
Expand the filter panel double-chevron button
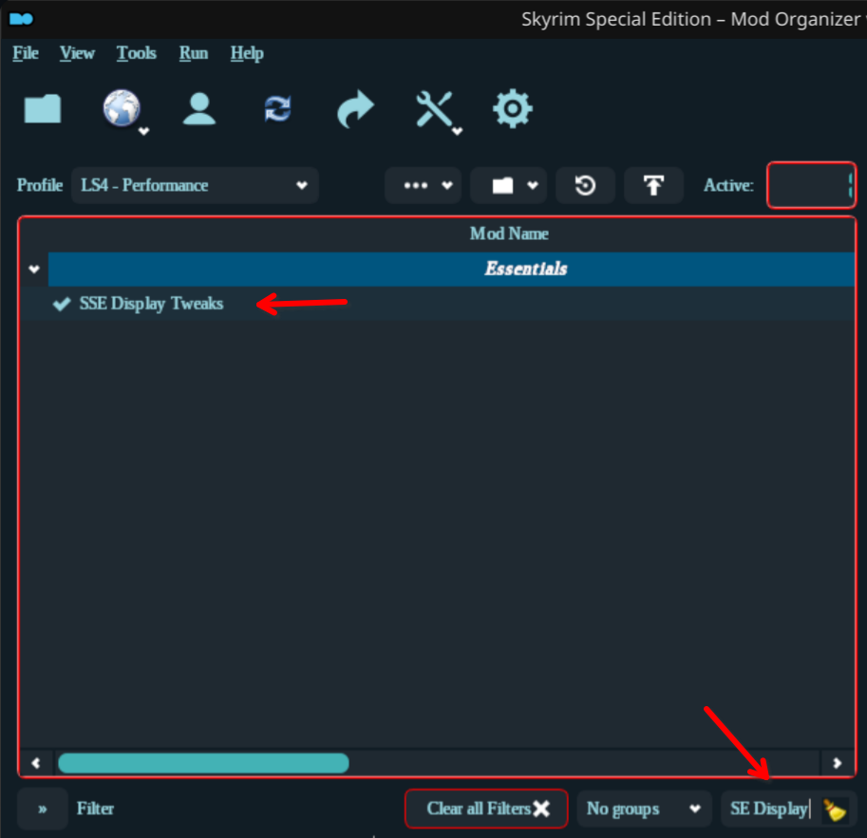43,809
